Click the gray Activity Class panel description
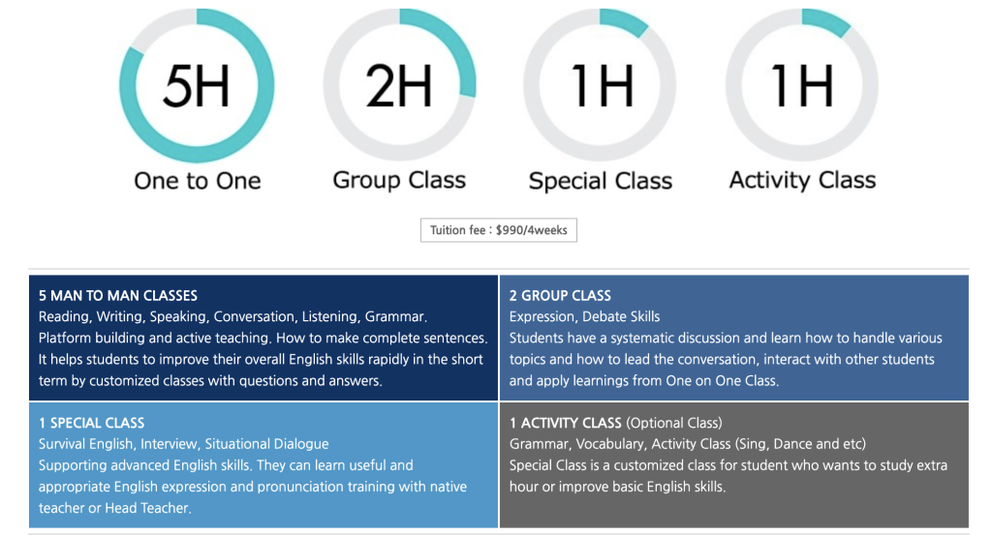Viewport: 992px width, 535px height. [x=728, y=476]
